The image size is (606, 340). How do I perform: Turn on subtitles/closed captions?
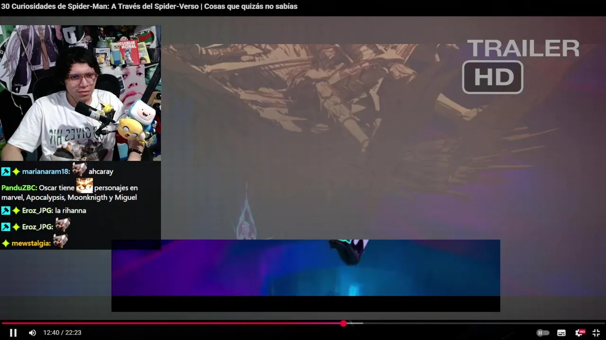click(x=561, y=333)
